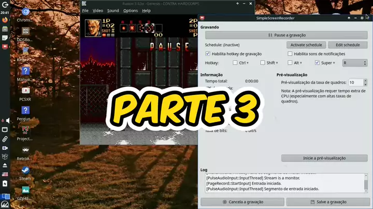Viewport: 373px width, 209px height.
Task: Click the logout icon atop the side panel
Action: 5,4
